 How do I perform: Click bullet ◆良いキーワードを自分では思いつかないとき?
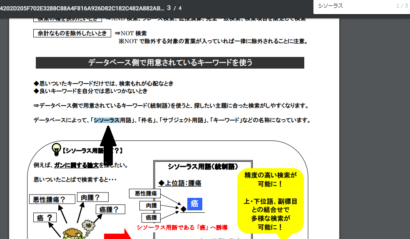pos(90,91)
